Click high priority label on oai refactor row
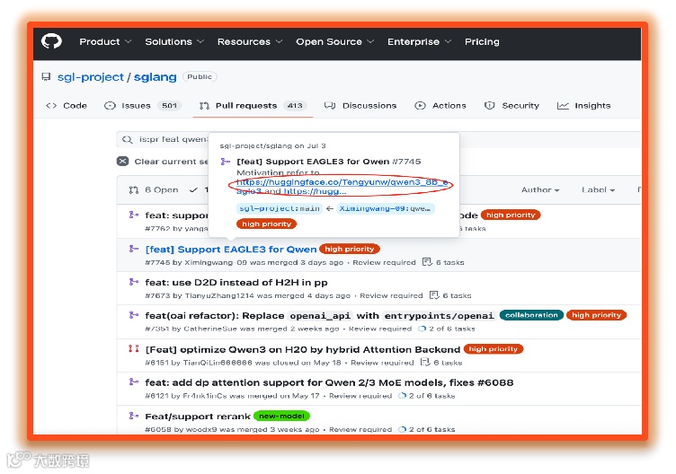 coord(596,315)
